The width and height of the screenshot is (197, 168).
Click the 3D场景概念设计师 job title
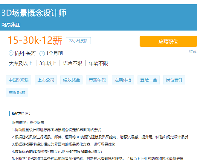coord(34,13)
